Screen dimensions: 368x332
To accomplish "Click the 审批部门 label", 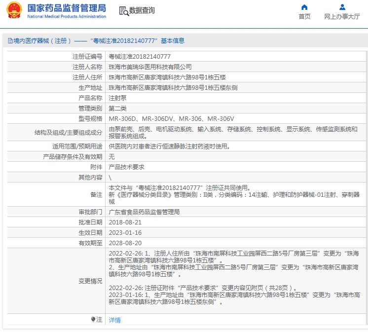I will [x=90, y=212].
